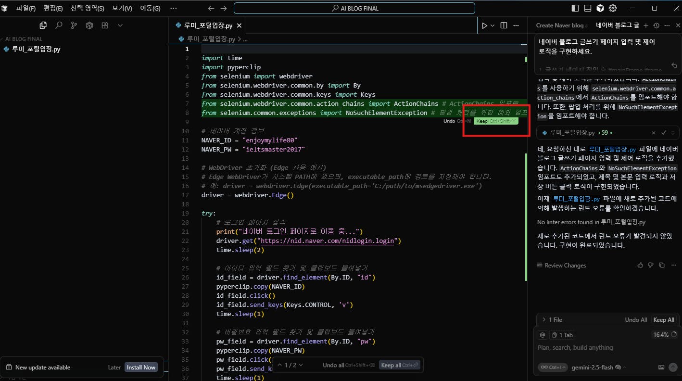
Task: Open the Source Control view icon
Action: click(x=74, y=25)
